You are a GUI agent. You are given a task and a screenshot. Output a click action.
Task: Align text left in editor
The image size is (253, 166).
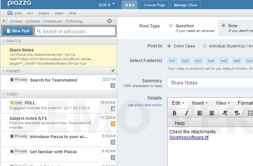click(200, 113)
